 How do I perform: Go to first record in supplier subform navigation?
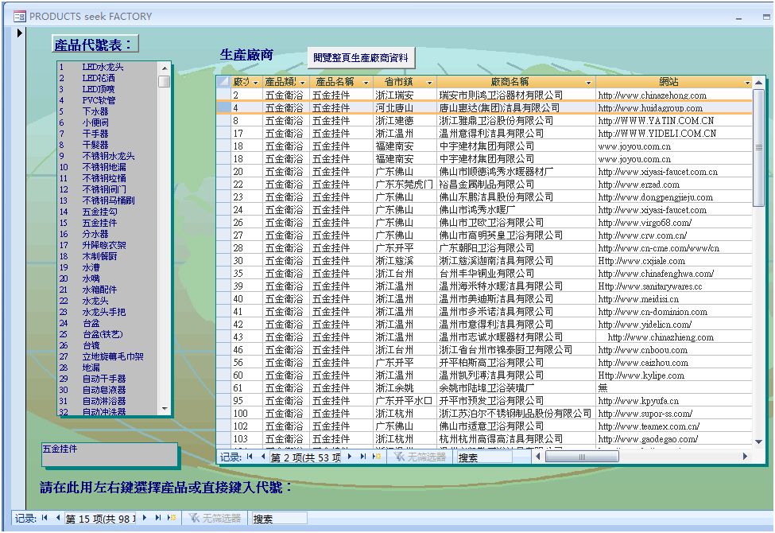pos(250,457)
